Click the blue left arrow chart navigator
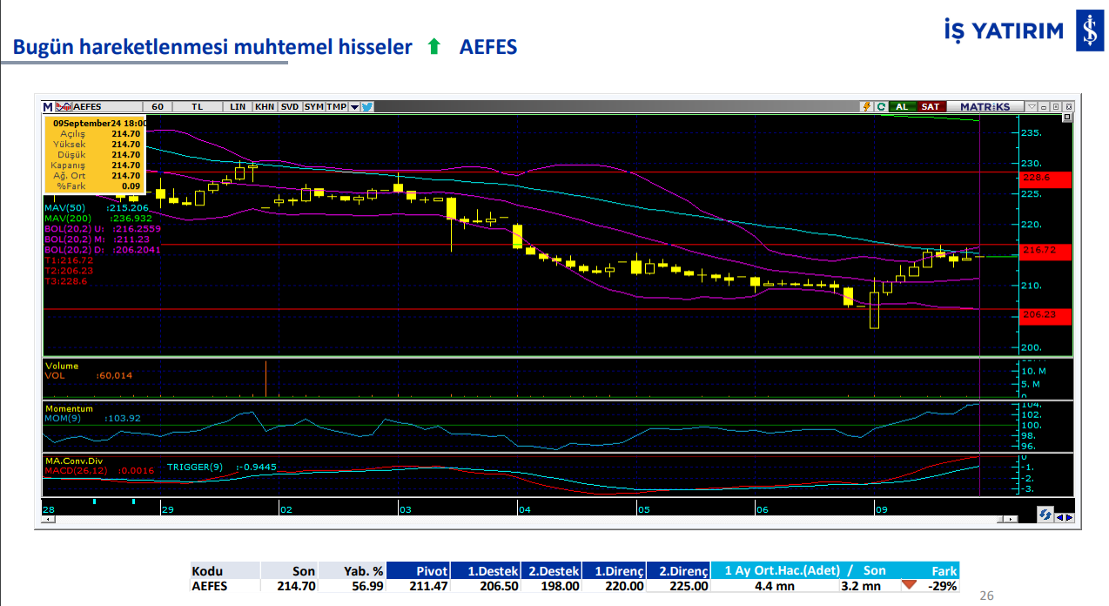Screen dimensions: 1109x606 coord(1059,517)
